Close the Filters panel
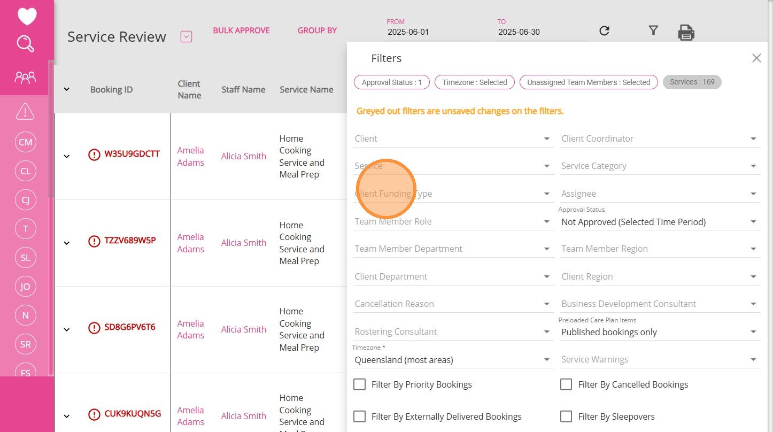The image size is (773, 432). (x=756, y=58)
